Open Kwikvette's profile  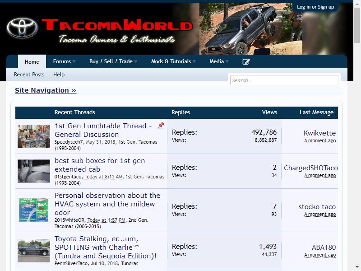tap(319, 133)
